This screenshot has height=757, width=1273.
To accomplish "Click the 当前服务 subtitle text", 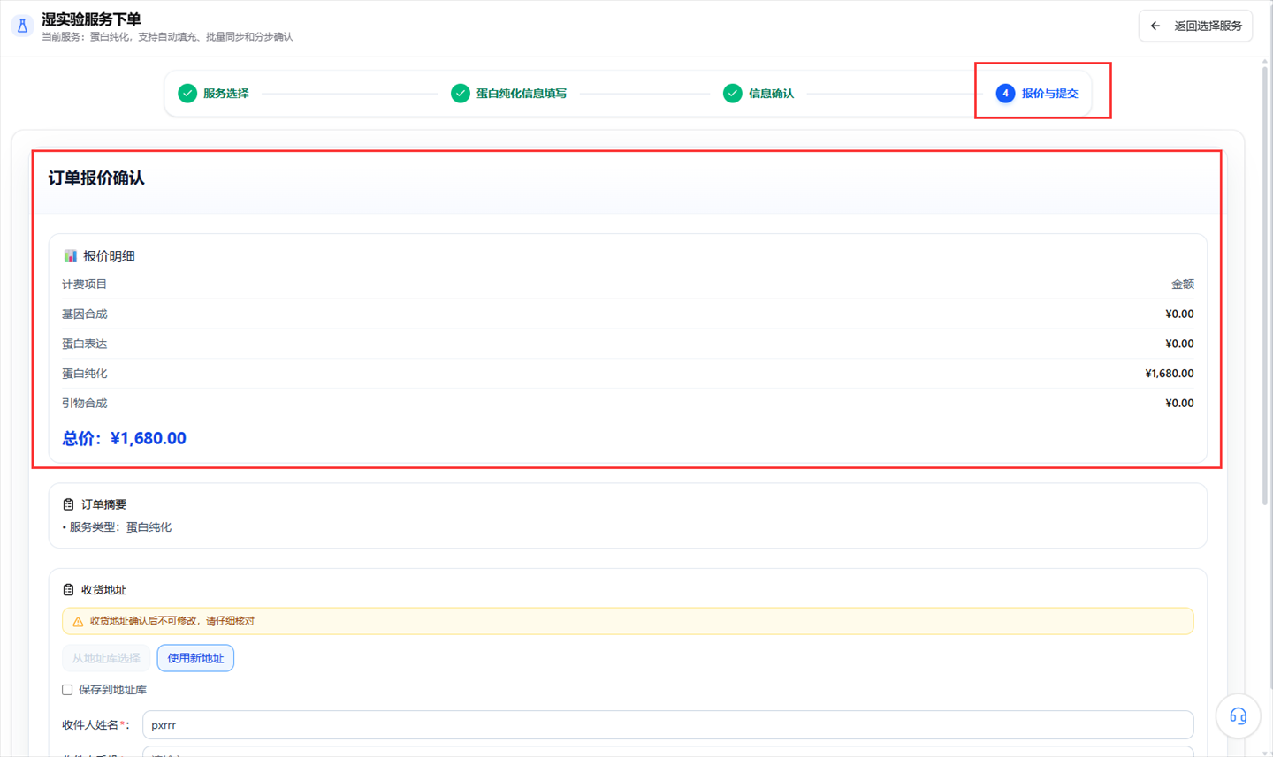I will (167, 37).
